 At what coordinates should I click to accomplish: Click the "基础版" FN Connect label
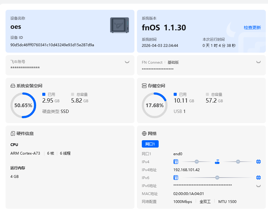pos(173,62)
